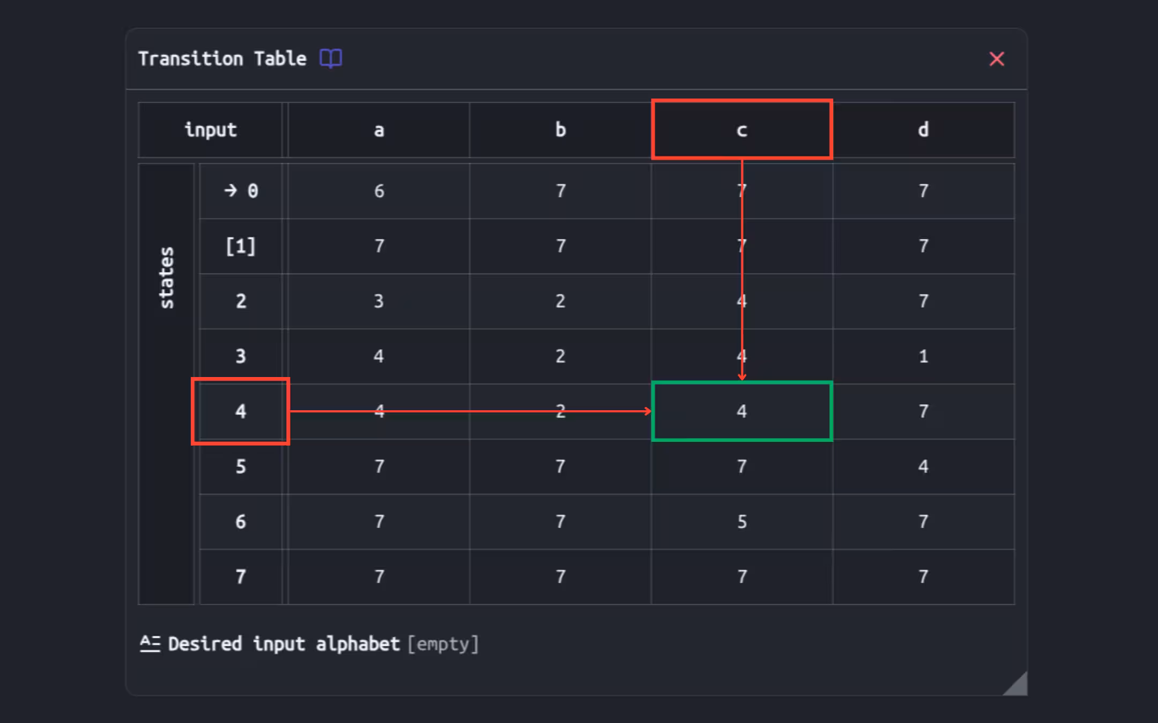Click cell for state 3 on input b
Image resolution: width=1158 pixels, height=723 pixels.
pos(560,356)
